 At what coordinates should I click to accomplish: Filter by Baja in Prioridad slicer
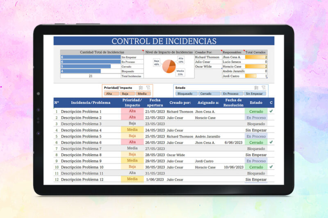(x=128, y=94)
